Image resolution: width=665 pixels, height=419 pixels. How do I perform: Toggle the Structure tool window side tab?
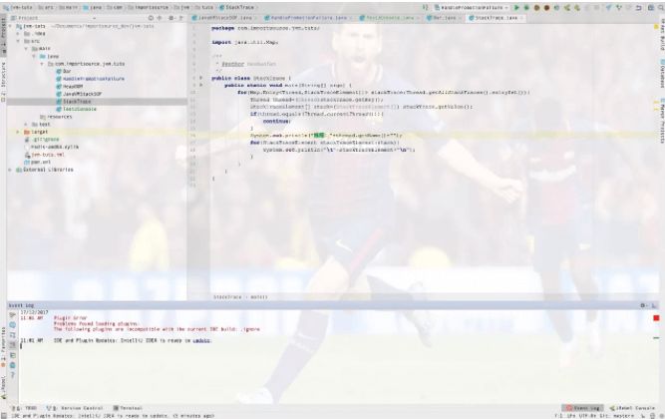[3, 81]
